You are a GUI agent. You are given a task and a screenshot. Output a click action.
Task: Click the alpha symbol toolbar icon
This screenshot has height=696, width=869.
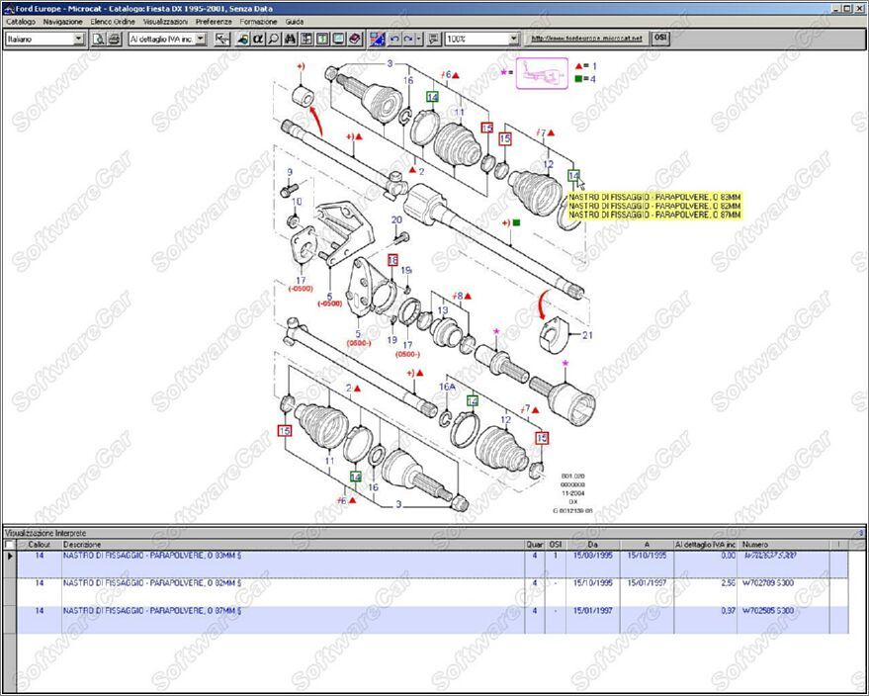point(257,39)
